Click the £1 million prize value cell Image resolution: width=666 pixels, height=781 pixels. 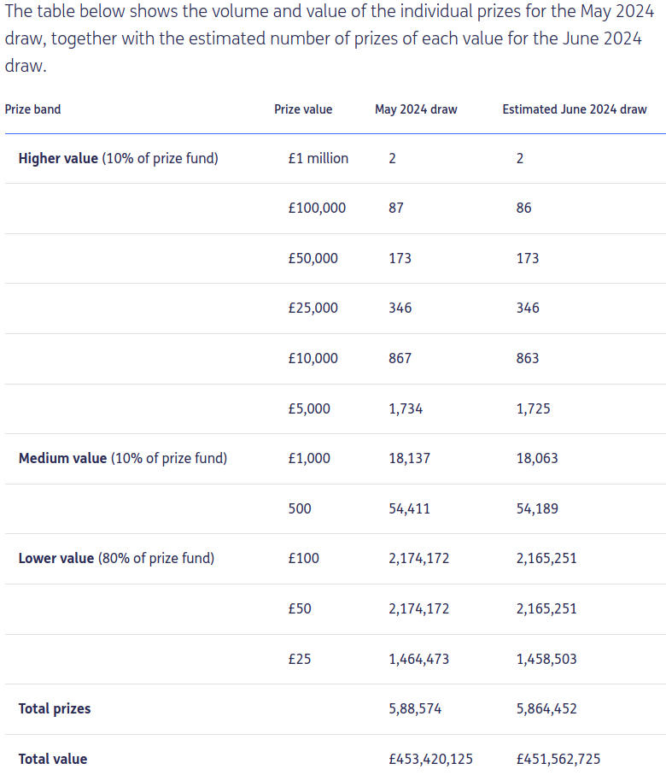pos(318,158)
